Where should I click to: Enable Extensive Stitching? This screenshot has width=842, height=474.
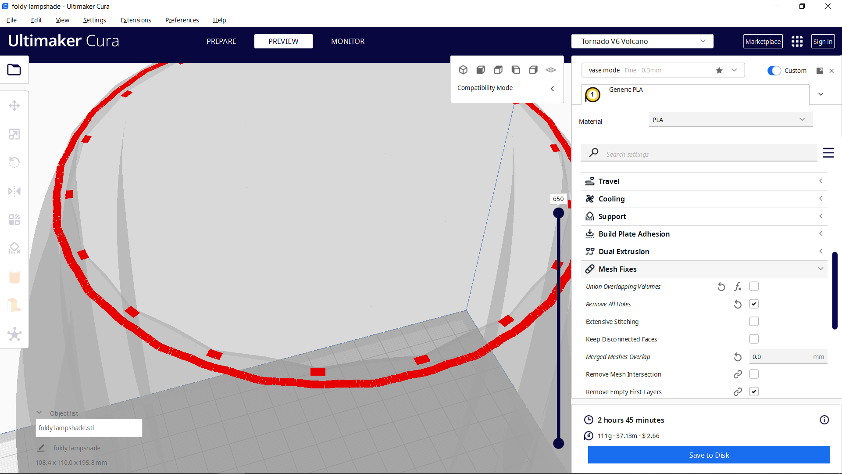(754, 321)
